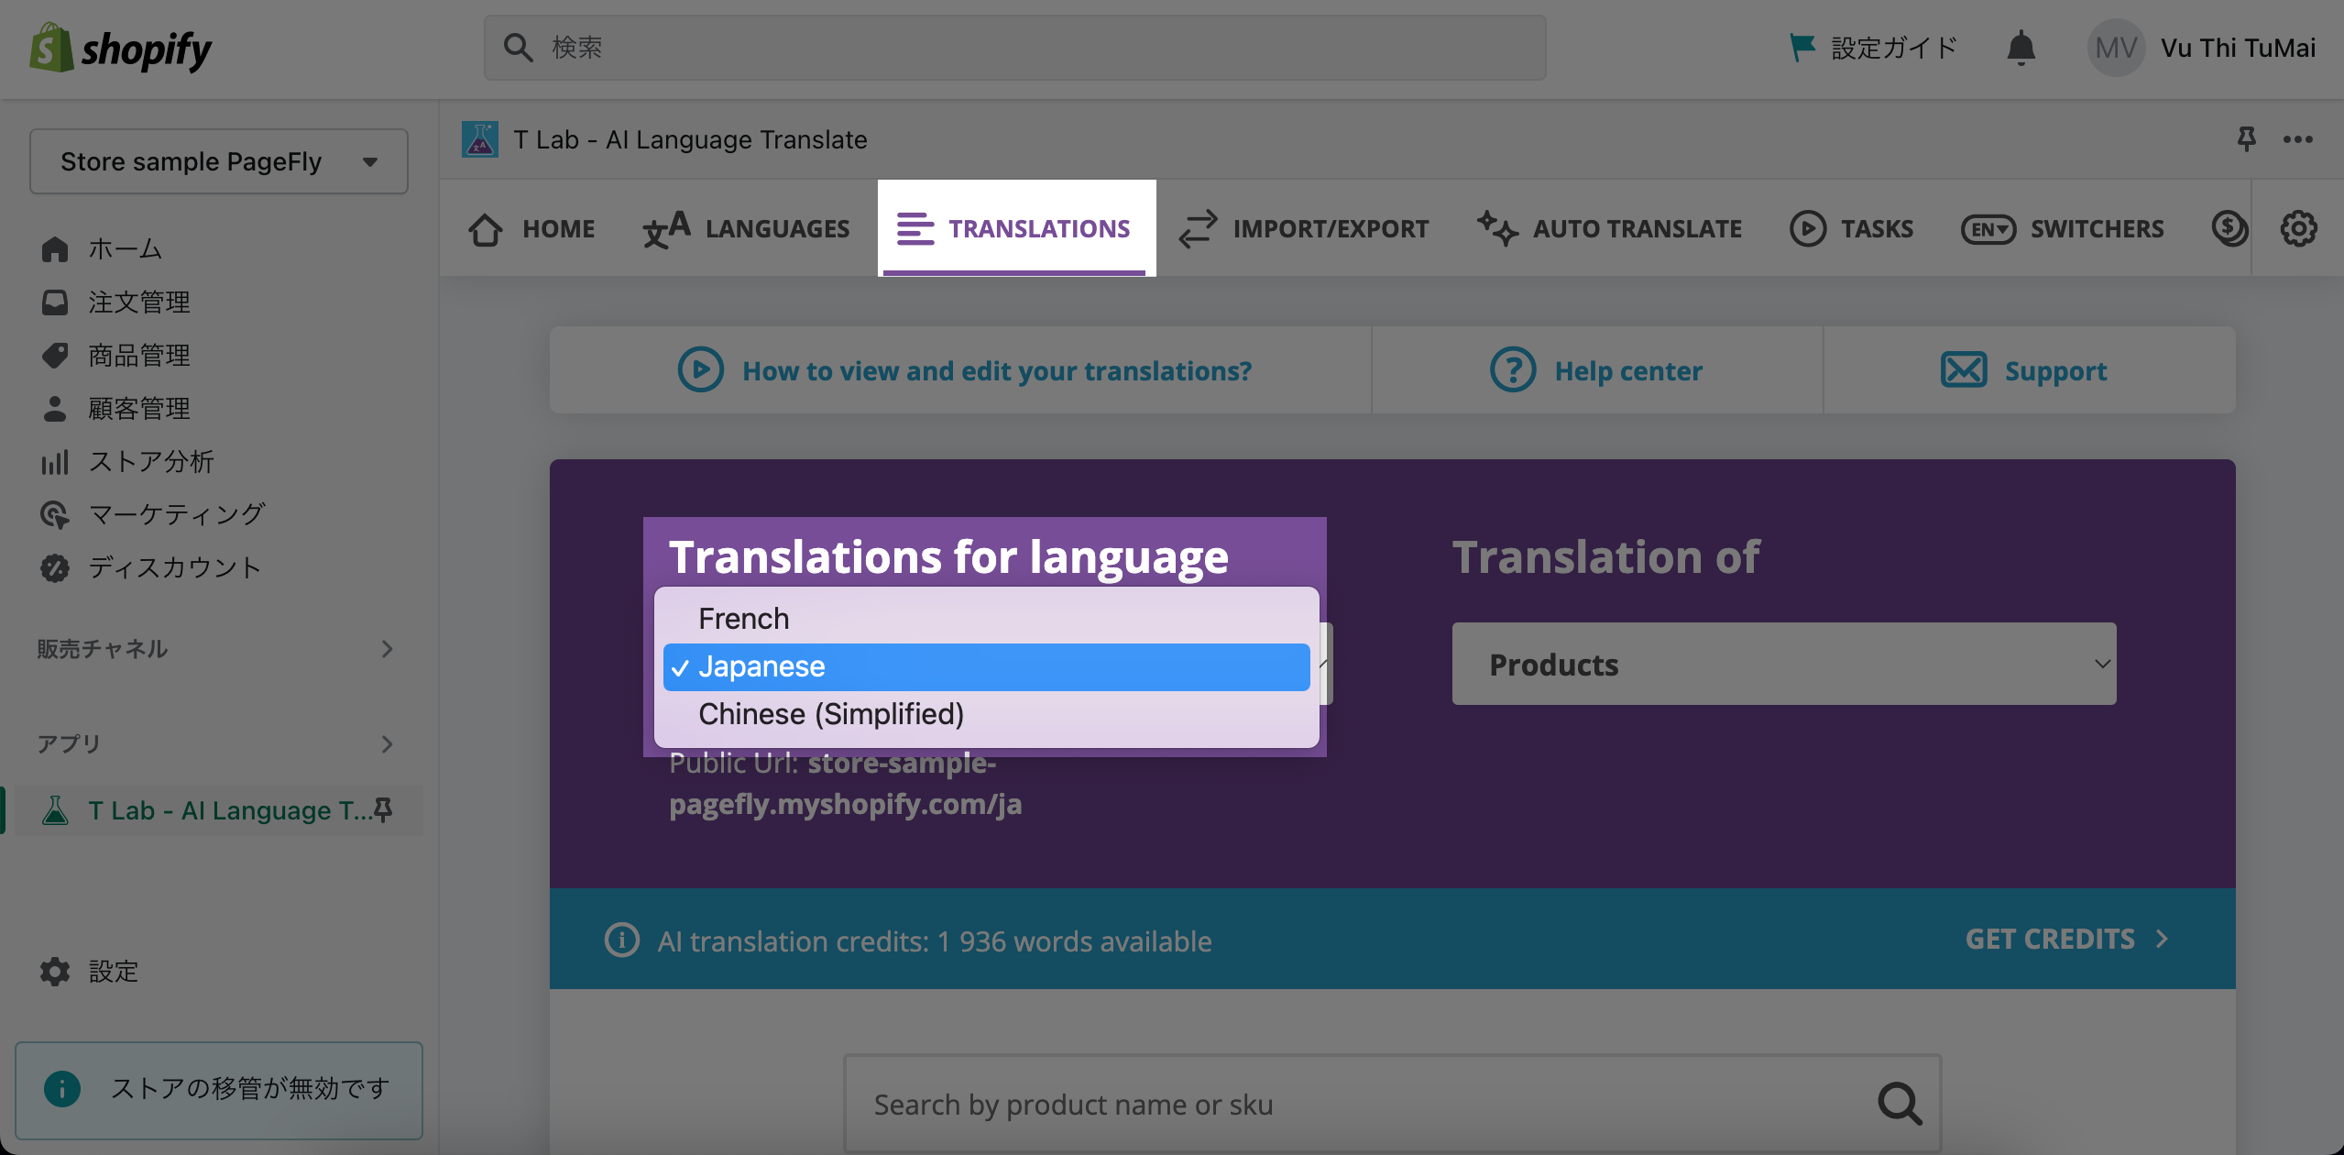Viewport: 2344px width, 1155px height.
Task: Click the MV user avatar
Action: click(2116, 48)
